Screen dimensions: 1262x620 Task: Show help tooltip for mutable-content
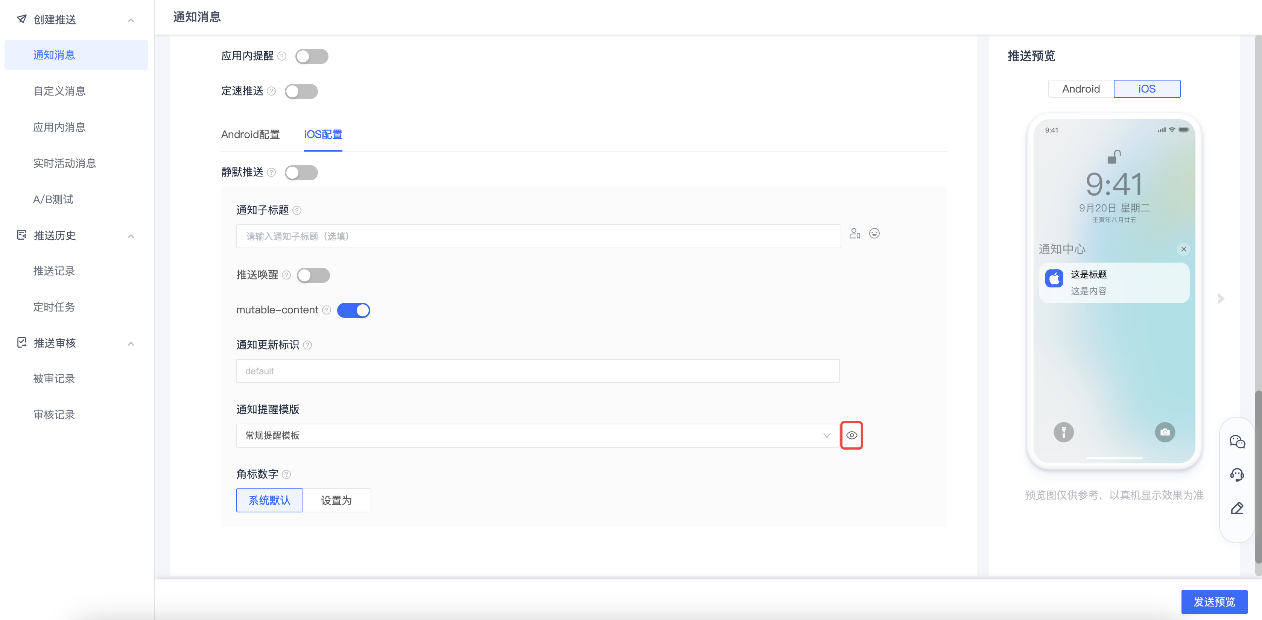(x=327, y=310)
